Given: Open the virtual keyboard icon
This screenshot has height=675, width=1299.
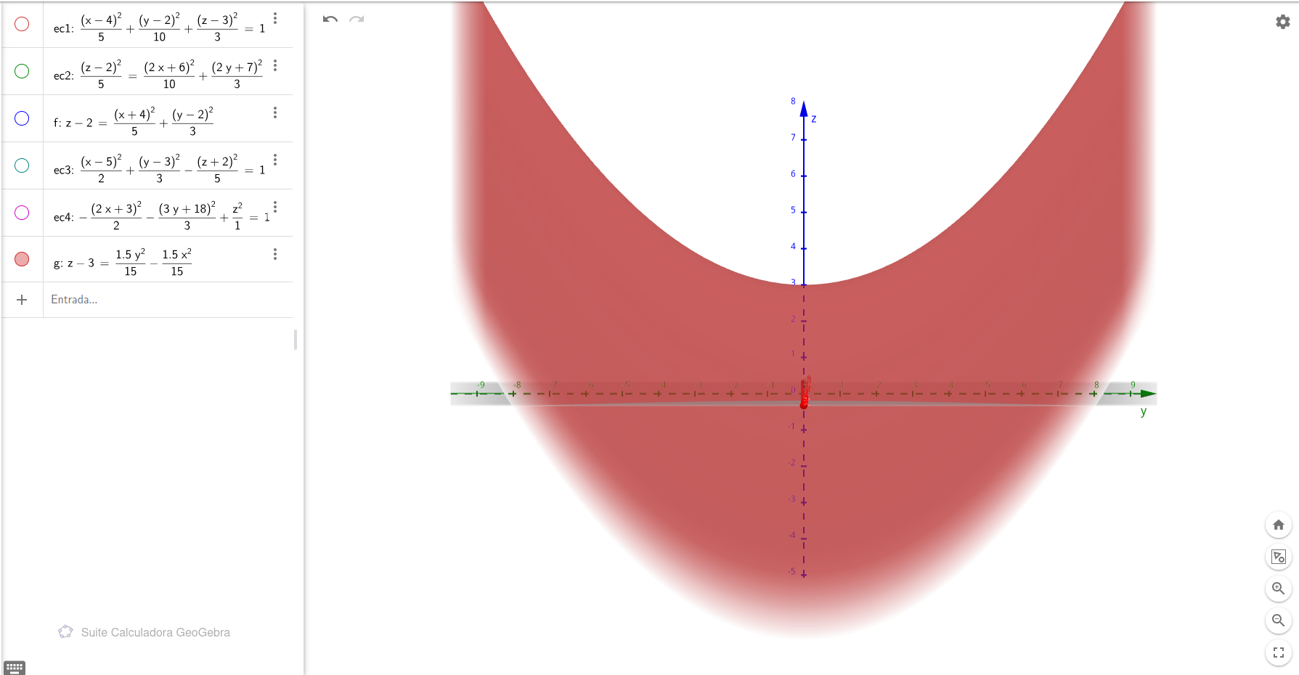Looking at the screenshot, I should [x=15, y=668].
